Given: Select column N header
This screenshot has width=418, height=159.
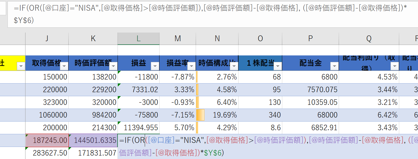Looking at the screenshot, I should pos(217,39).
